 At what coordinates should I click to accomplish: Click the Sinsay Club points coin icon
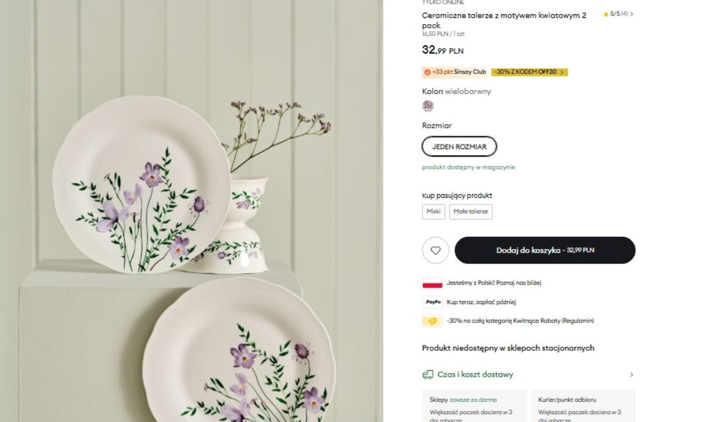427,72
